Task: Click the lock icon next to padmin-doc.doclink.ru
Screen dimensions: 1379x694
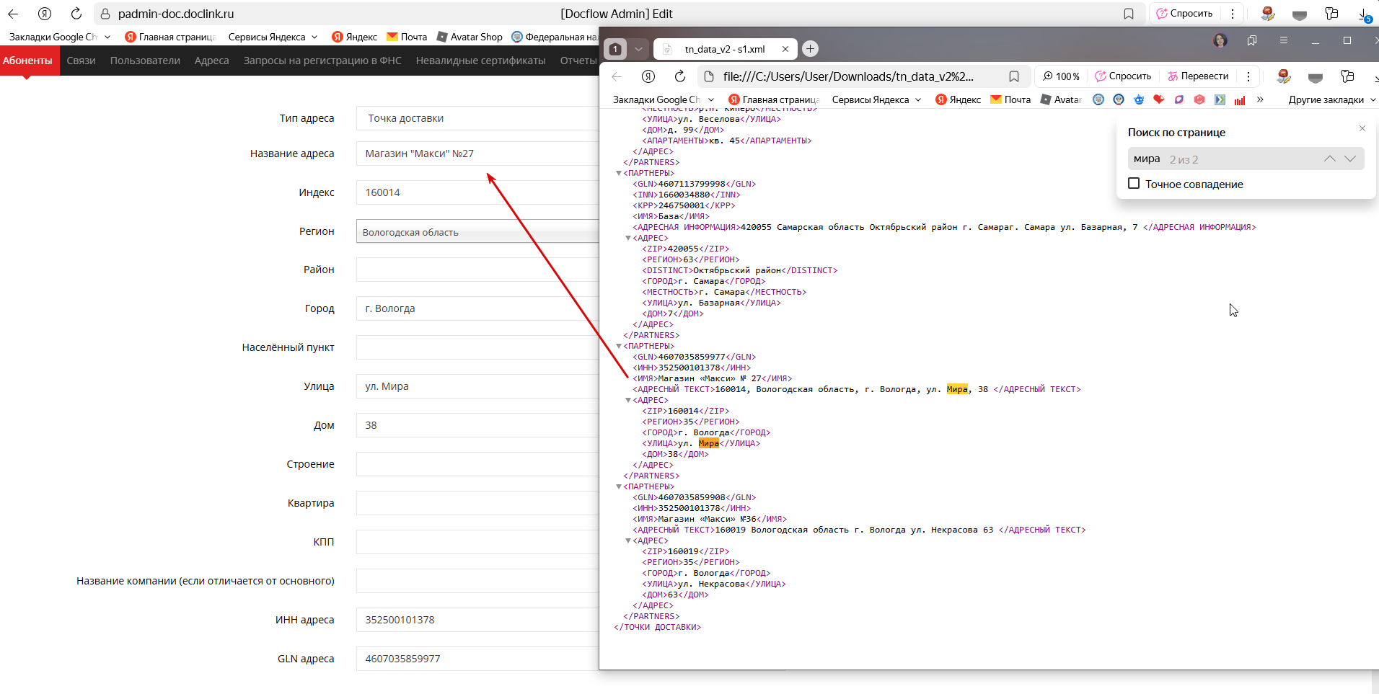Action: click(x=105, y=14)
